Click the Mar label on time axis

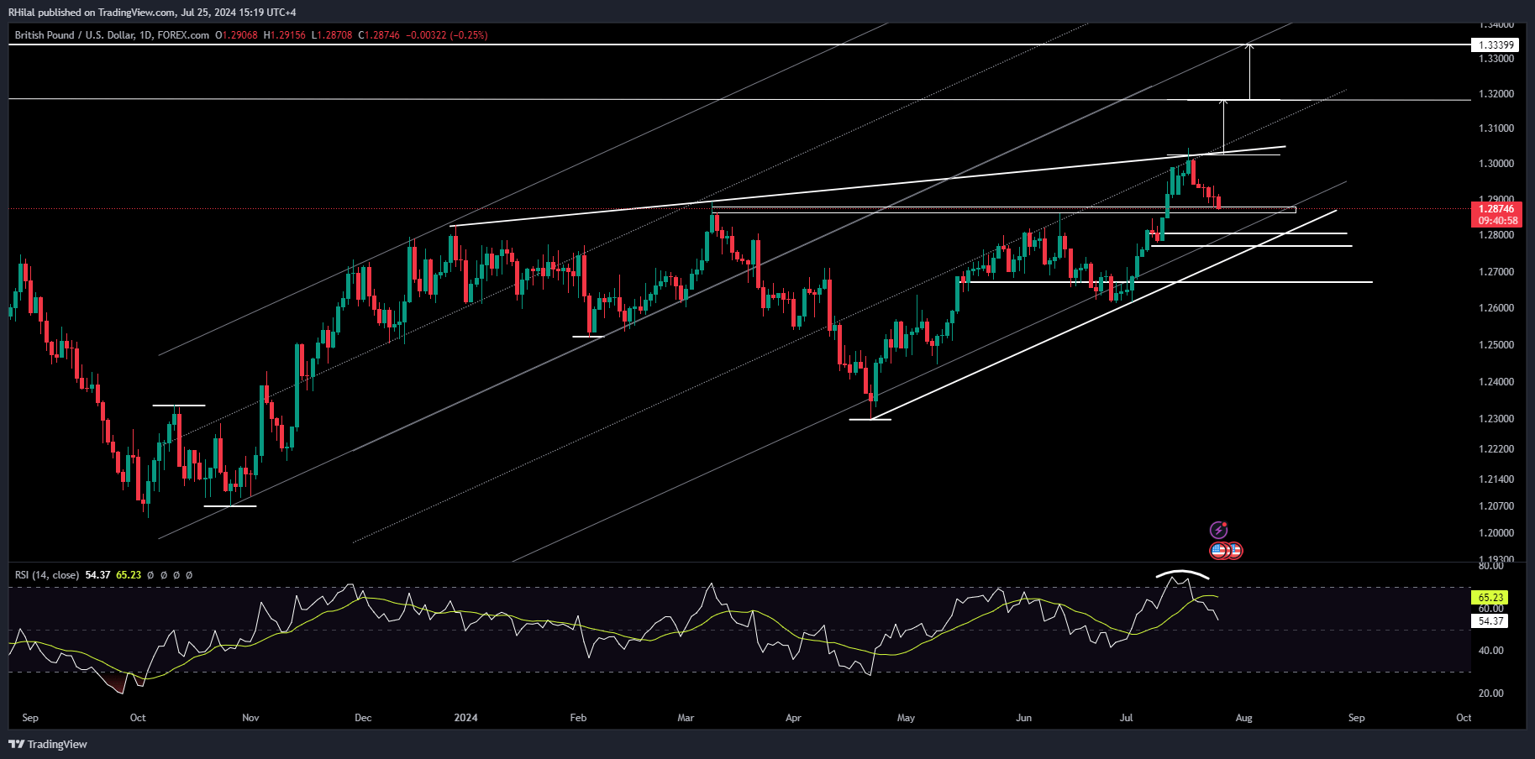pos(686,718)
